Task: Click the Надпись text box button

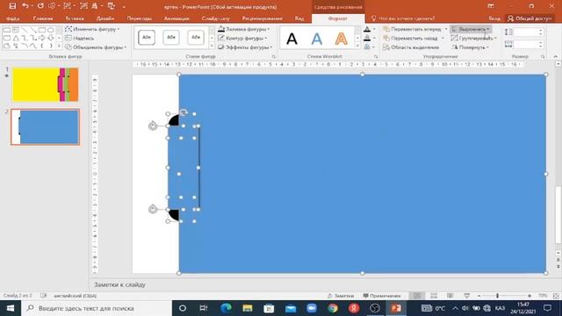Action: pyautogui.click(x=80, y=38)
